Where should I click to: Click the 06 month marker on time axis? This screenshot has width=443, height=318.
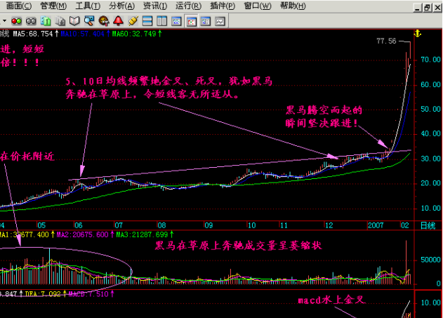(78, 225)
